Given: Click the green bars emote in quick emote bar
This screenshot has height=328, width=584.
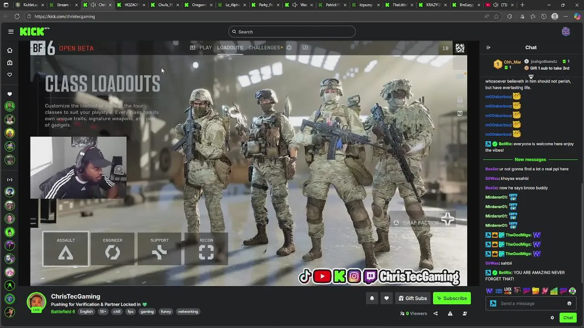Looking at the screenshot, I should coord(554,291).
